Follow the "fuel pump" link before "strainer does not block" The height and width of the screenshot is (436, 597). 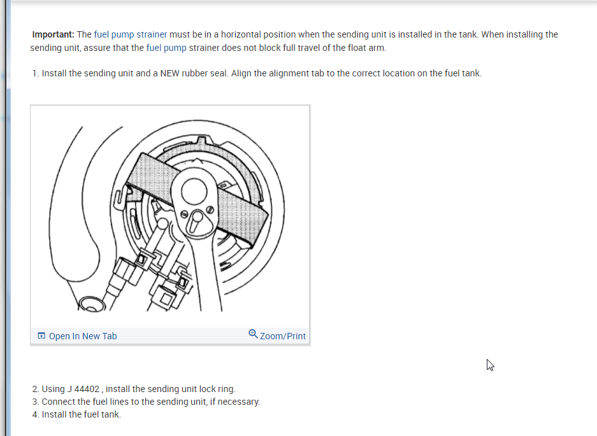pos(166,48)
